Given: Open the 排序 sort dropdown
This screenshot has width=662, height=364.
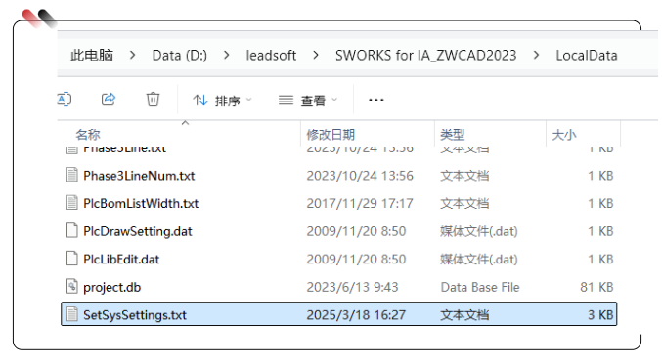Looking at the screenshot, I should tap(222, 101).
